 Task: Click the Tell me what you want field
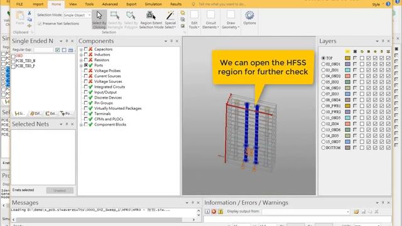click(222, 4)
